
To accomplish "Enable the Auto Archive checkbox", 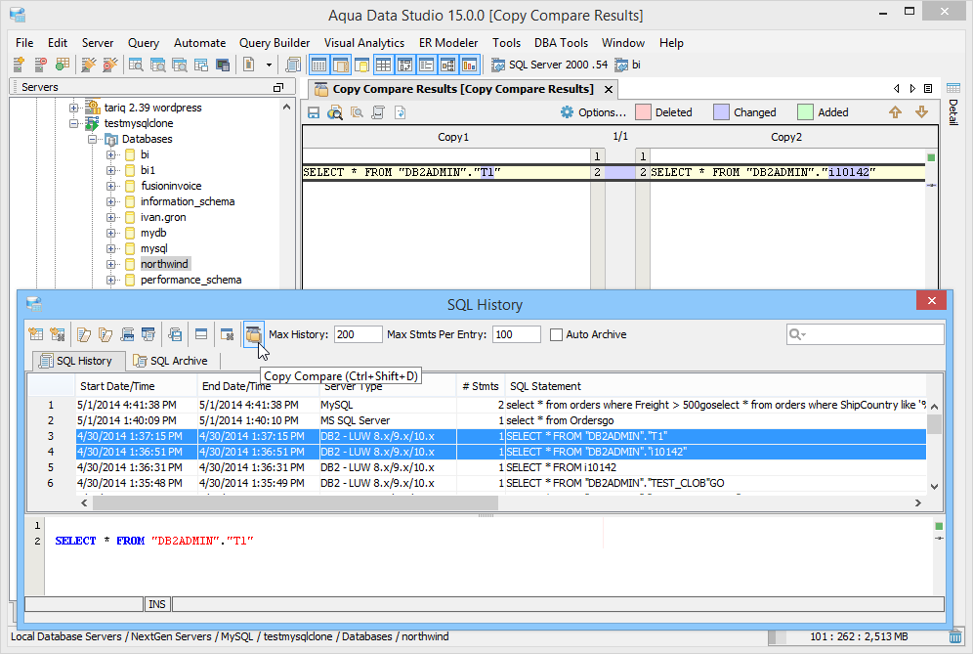I will [x=556, y=334].
